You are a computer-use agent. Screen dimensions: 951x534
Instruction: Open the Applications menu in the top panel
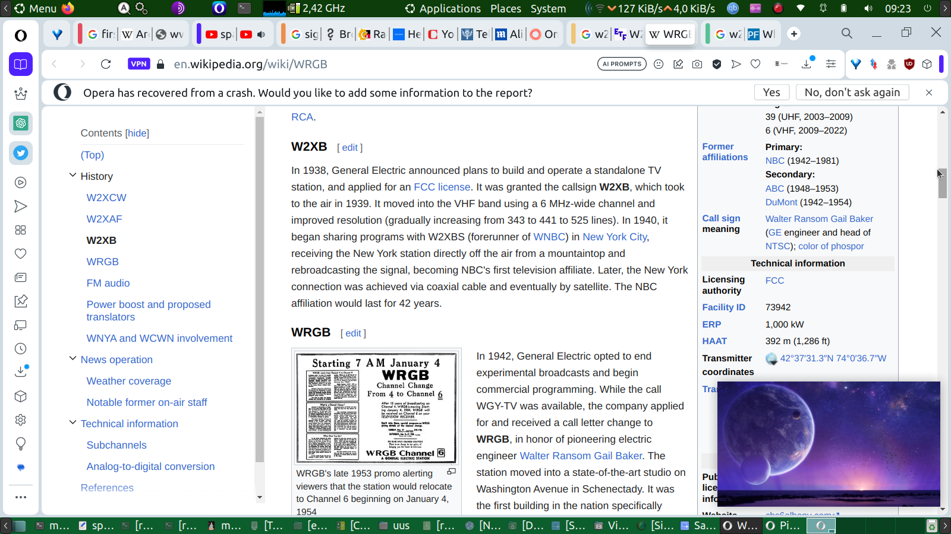click(443, 8)
